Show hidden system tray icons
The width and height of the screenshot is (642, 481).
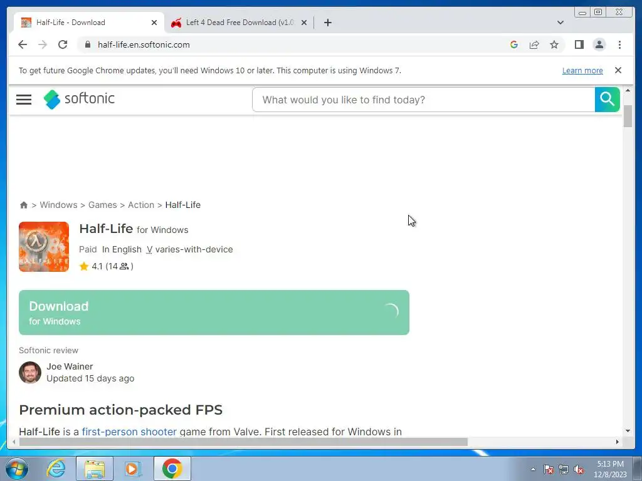point(533,469)
